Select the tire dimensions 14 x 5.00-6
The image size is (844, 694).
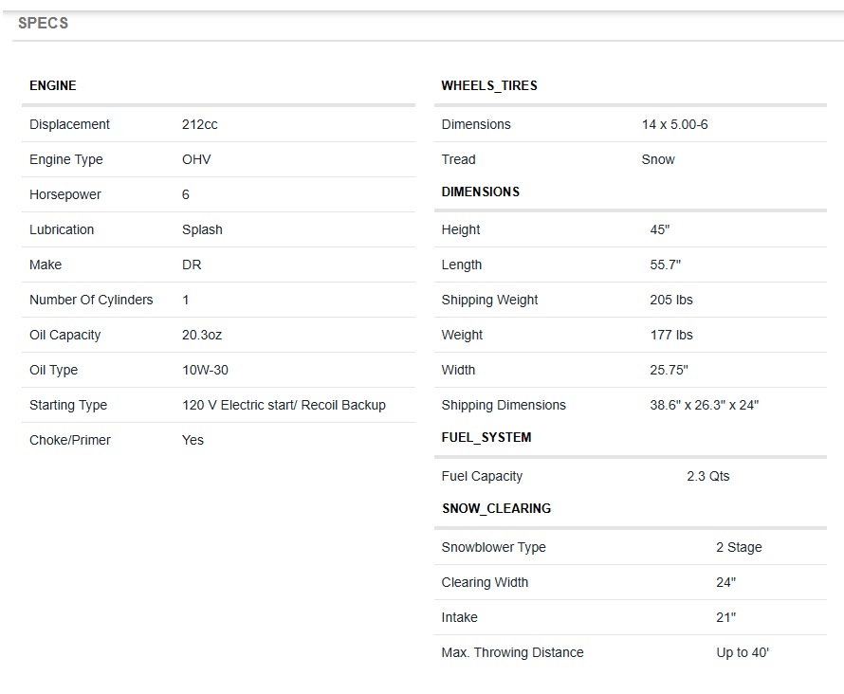coord(674,124)
